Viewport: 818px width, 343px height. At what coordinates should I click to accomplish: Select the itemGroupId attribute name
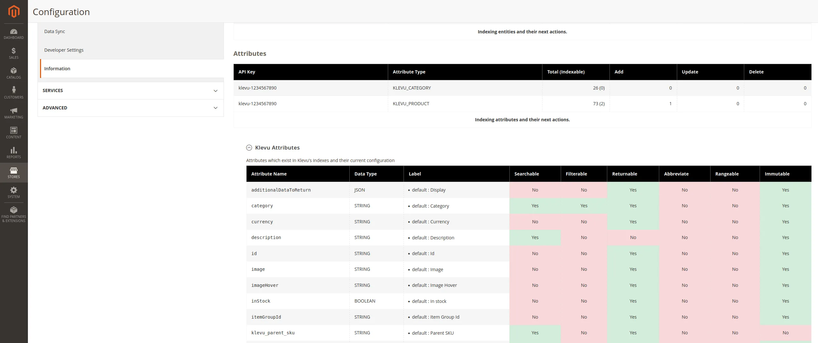click(266, 317)
